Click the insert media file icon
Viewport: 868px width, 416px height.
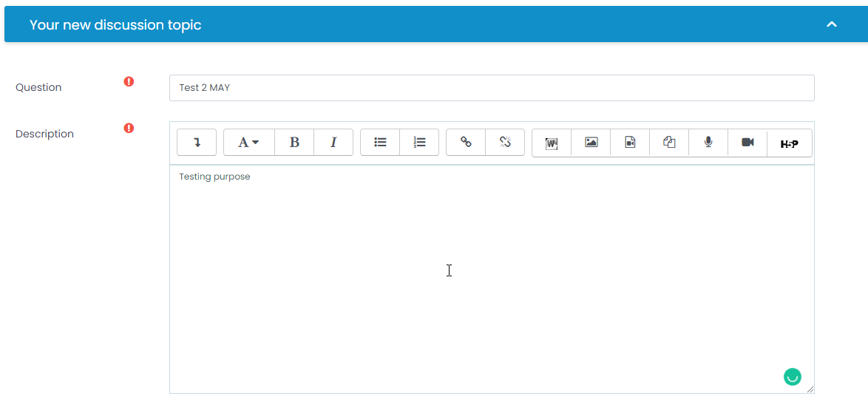pyautogui.click(x=630, y=143)
